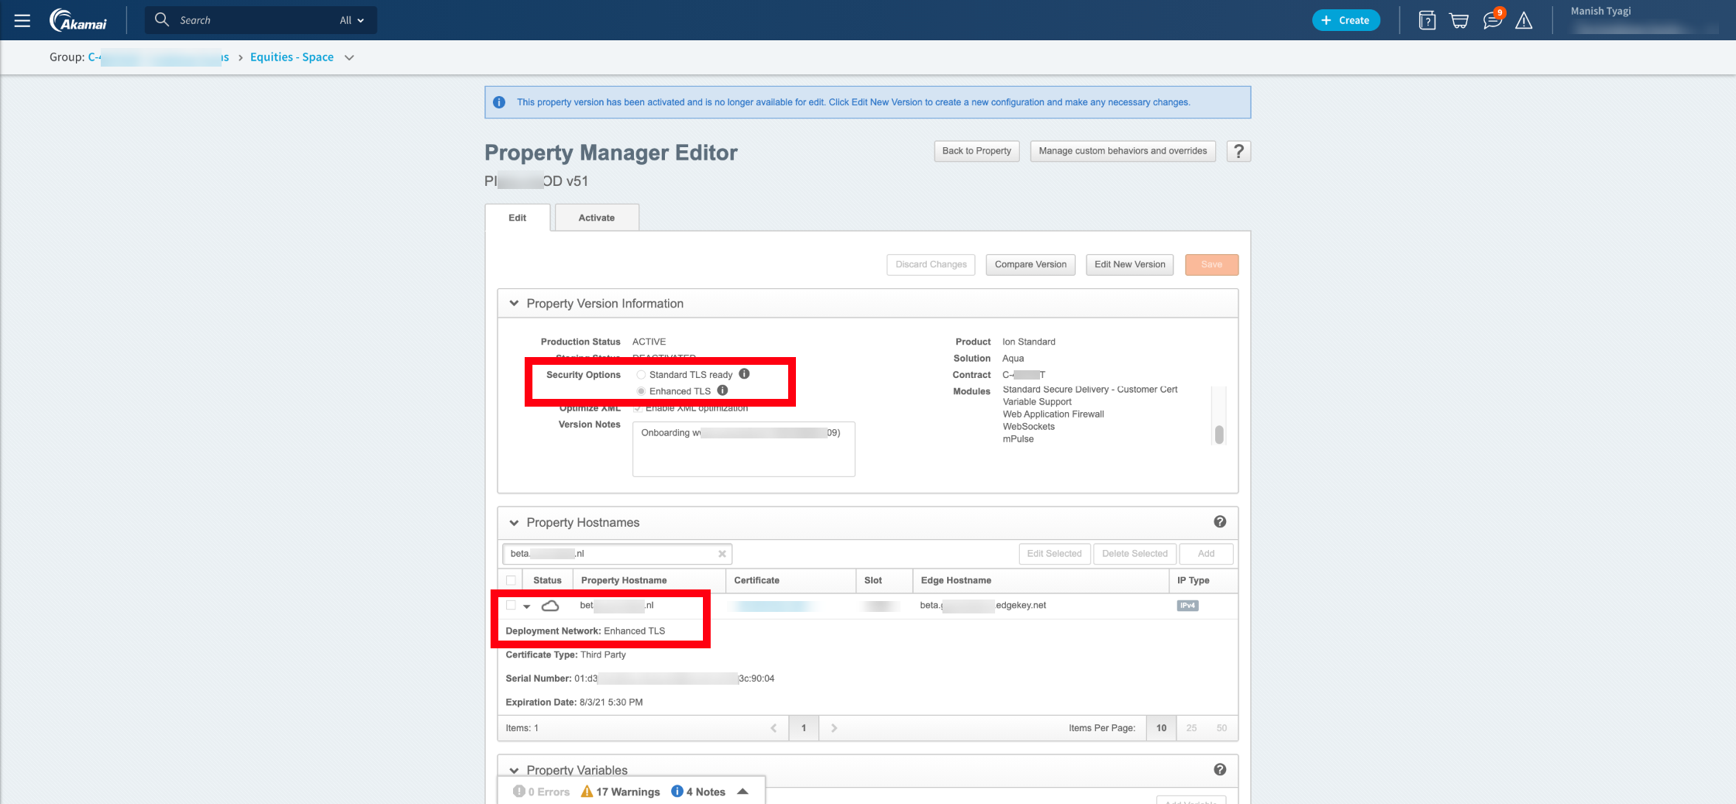Open the hamburger navigation menu
The width and height of the screenshot is (1736, 804).
(22, 21)
